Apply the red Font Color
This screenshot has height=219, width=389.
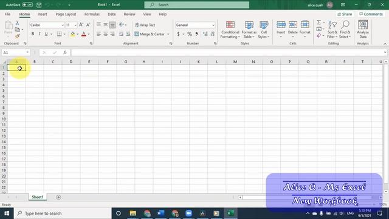tap(84, 34)
